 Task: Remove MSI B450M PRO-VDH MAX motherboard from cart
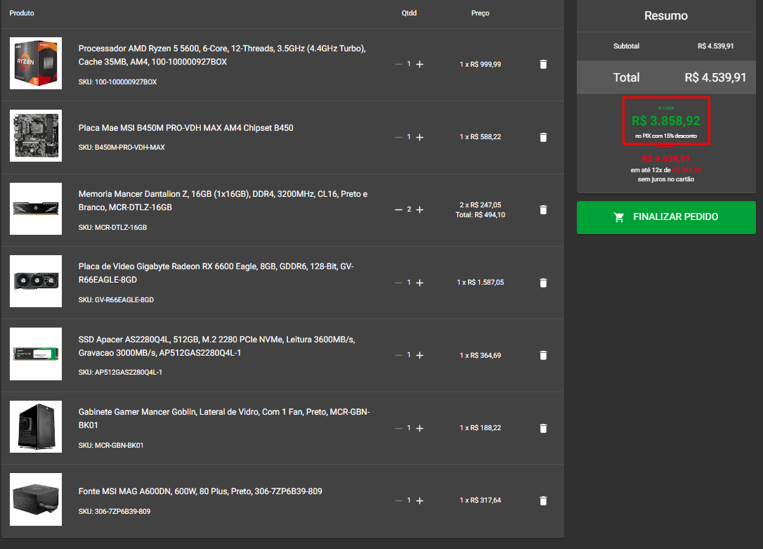[543, 137]
